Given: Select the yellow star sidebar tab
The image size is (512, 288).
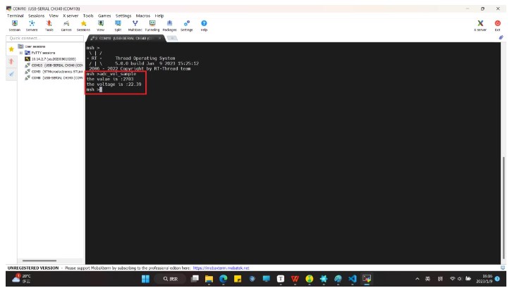Looking at the screenshot, I should pos(11,49).
